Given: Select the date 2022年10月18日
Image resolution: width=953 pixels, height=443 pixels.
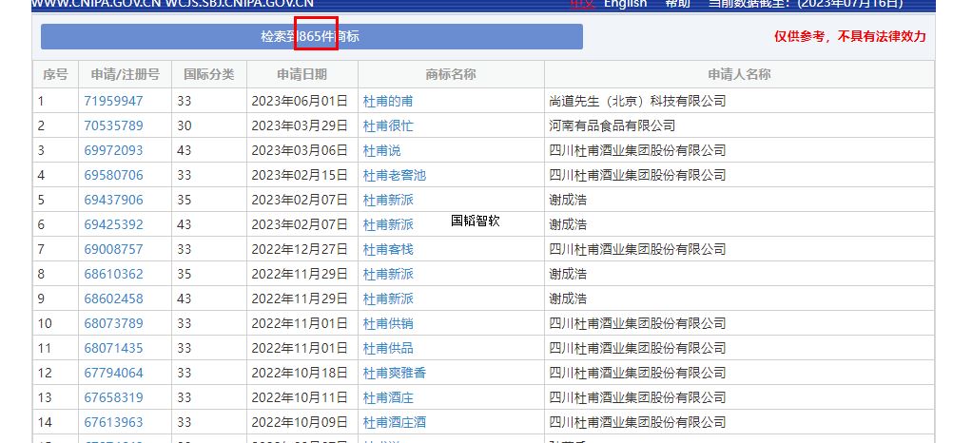Looking at the screenshot, I should coord(300,373).
